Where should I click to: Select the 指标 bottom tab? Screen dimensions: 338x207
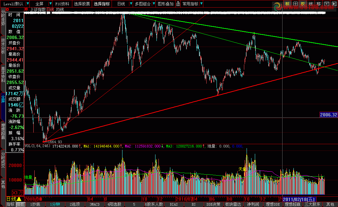click(10, 204)
